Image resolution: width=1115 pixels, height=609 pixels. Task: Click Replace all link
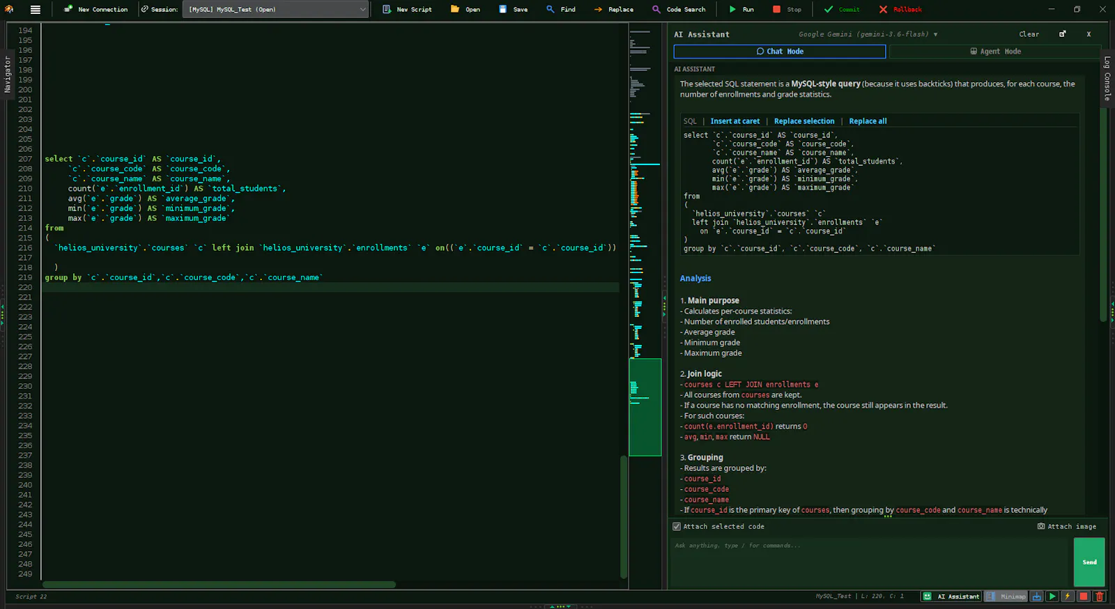(868, 121)
